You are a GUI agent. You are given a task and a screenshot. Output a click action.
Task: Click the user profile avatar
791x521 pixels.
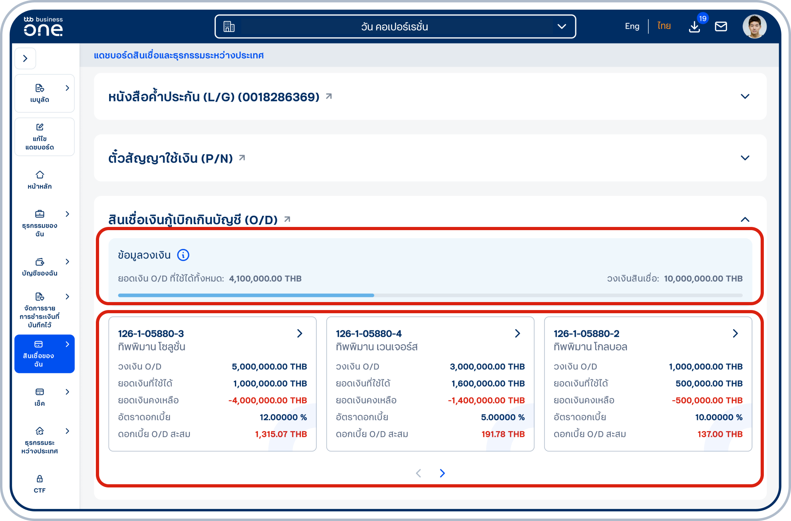[754, 27]
